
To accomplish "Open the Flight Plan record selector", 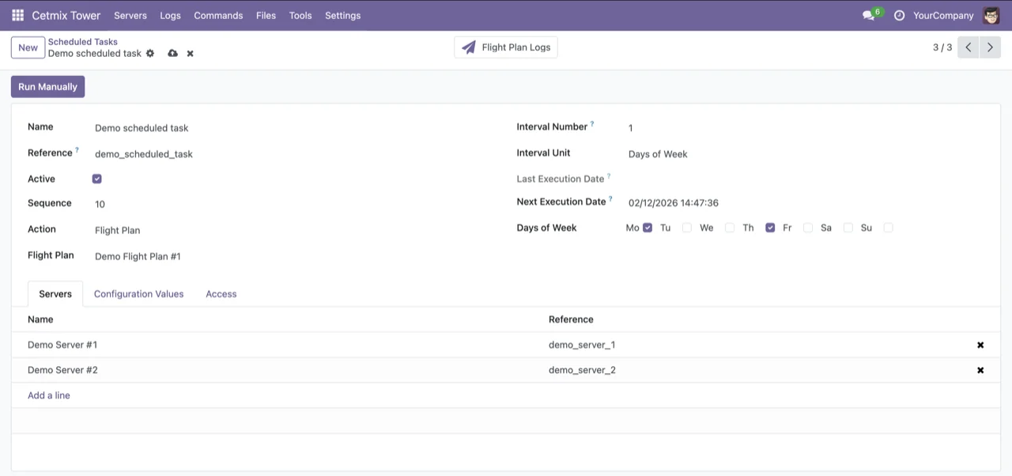I will point(138,256).
